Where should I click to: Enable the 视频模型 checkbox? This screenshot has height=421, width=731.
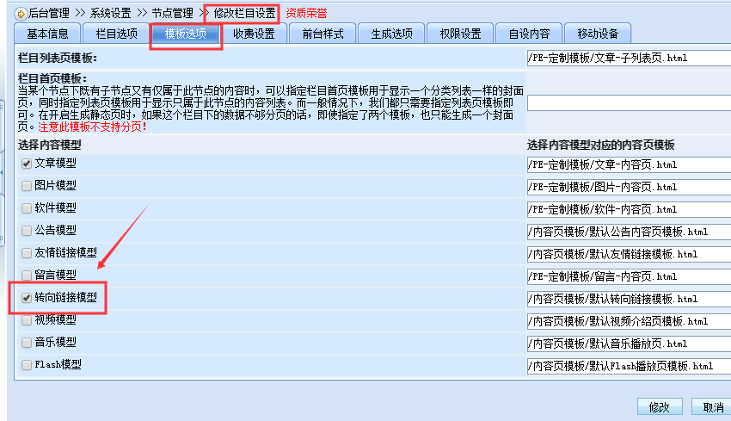pyautogui.click(x=27, y=319)
